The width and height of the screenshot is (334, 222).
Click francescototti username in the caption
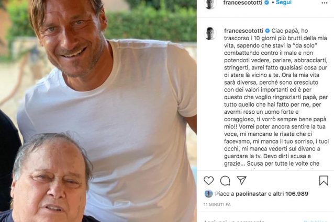point(243,31)
